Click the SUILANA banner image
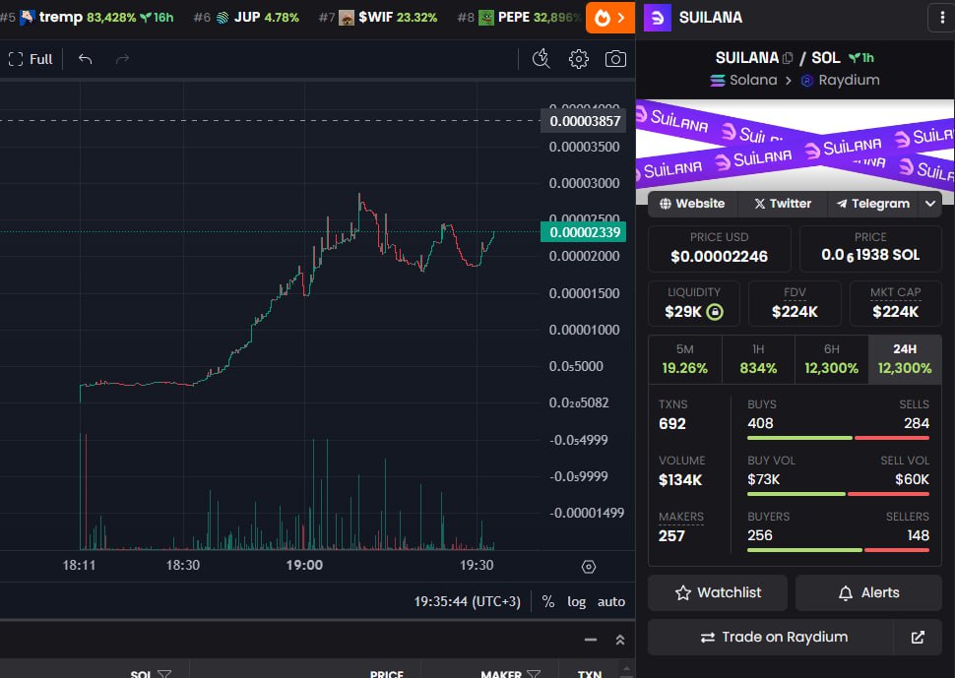 click(795, 145)
